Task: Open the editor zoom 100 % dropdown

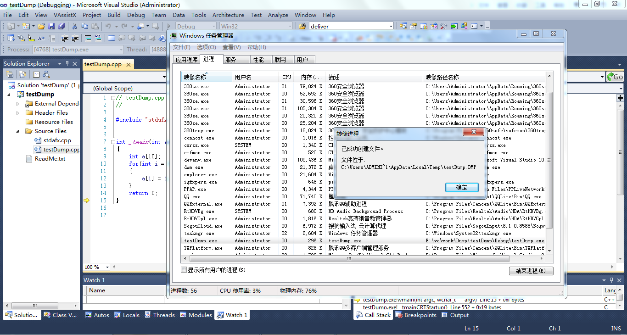Action: point(107,267)
